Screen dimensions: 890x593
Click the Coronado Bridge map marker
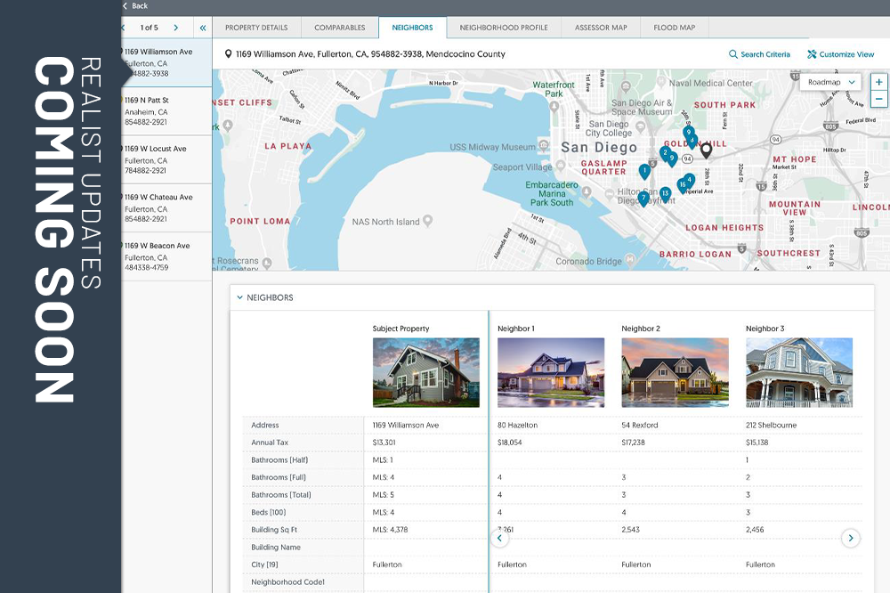[631, 260]
